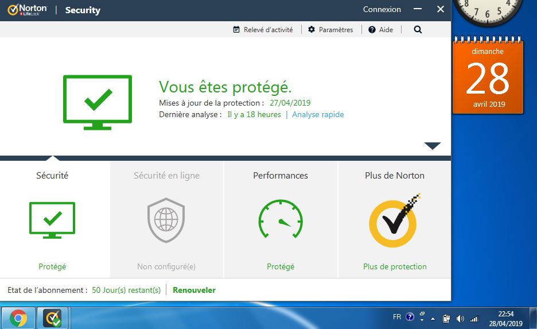537x329 pixels.
Task: Click 'Vous êtes protégé.' heading
Action: [225, 87]
